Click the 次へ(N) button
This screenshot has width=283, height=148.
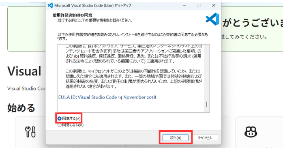176,138
